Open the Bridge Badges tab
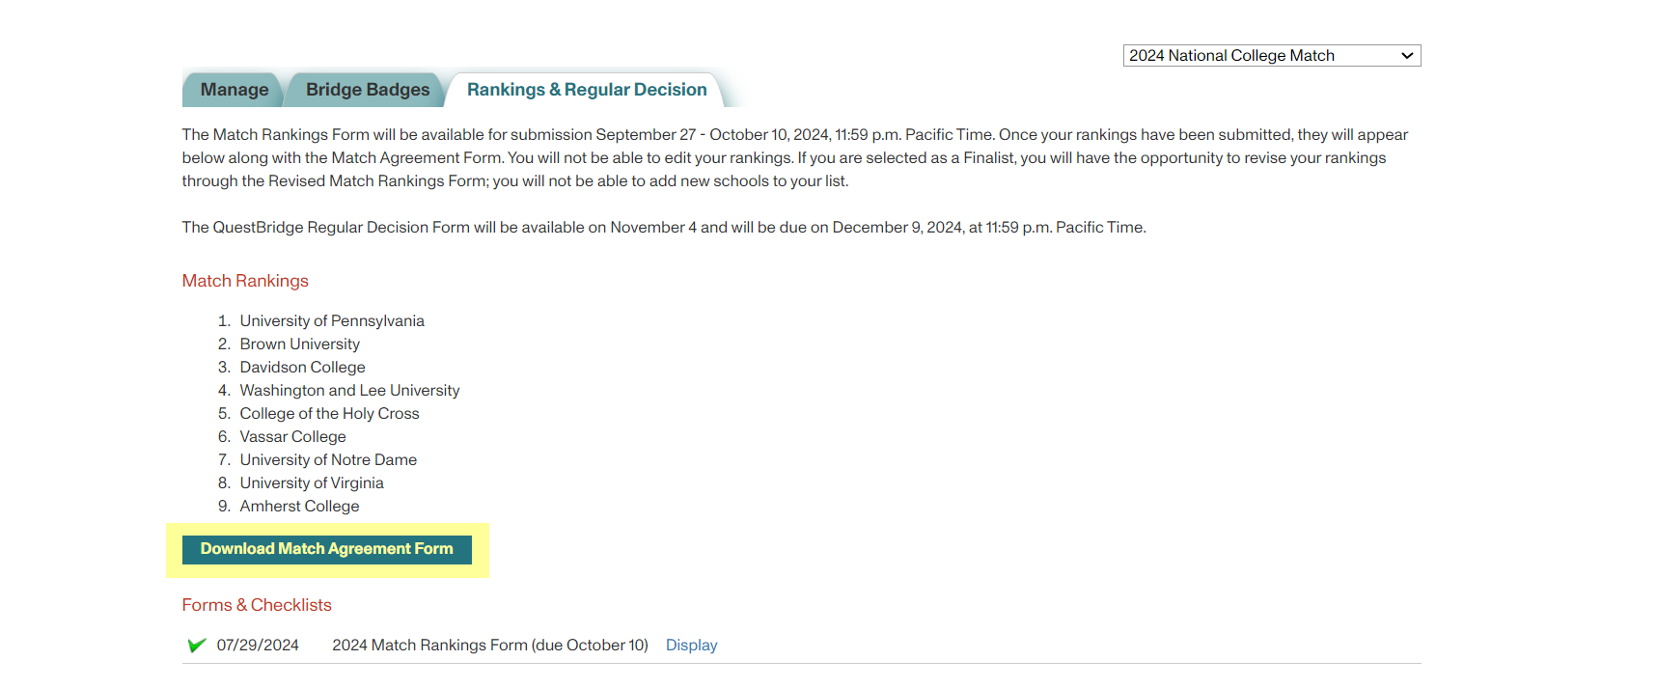This screenshot has height=688, width=1657. point(367,90)
